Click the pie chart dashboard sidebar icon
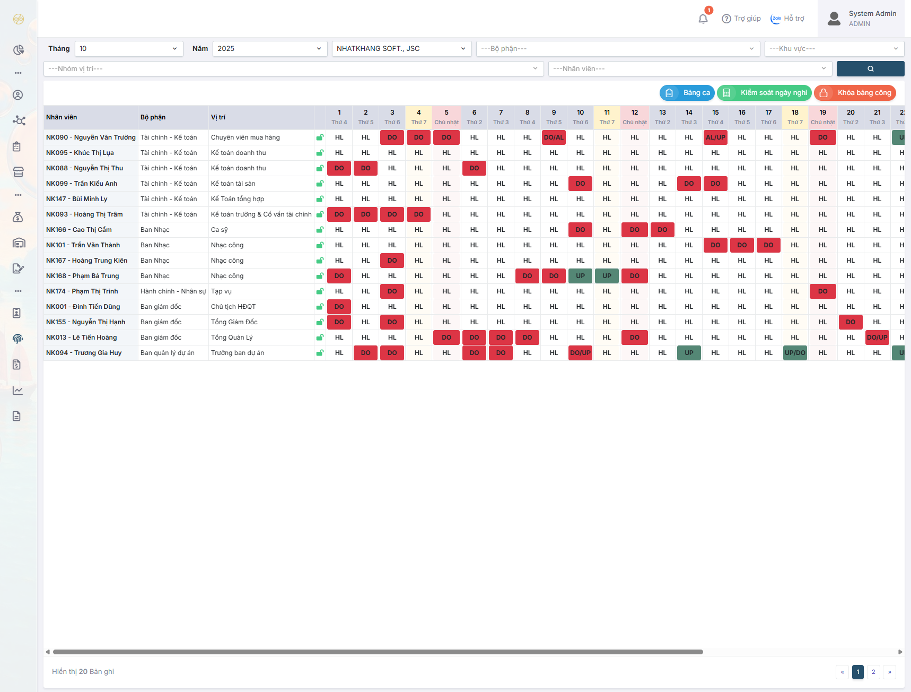This screenshot has height=692, width=911. tap(19, 50)
